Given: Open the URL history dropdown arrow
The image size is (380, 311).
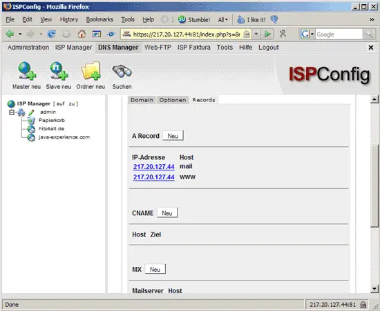Looking at the screenshot, I should click(x=256, y=34).
